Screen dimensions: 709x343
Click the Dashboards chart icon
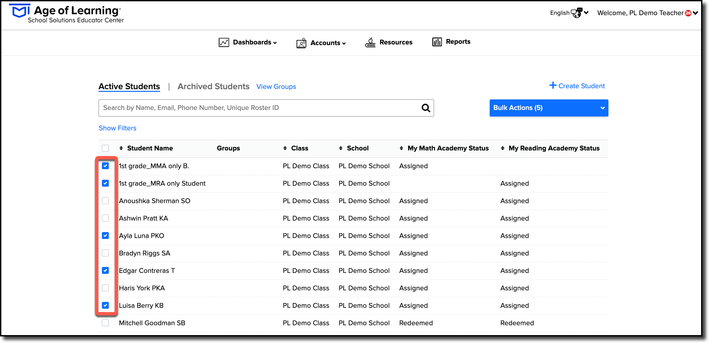(x=224, y=42)
